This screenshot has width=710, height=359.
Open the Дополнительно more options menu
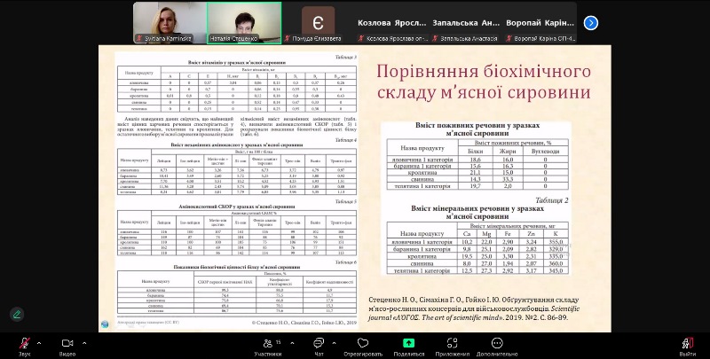tap(497, 347)
